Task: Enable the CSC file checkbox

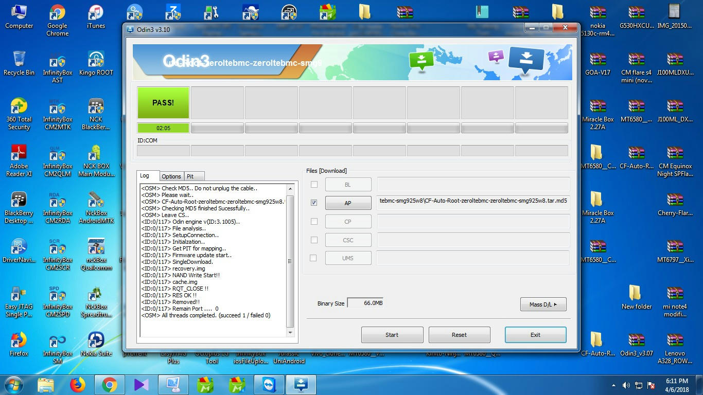Action: click(x=314, y=240)
